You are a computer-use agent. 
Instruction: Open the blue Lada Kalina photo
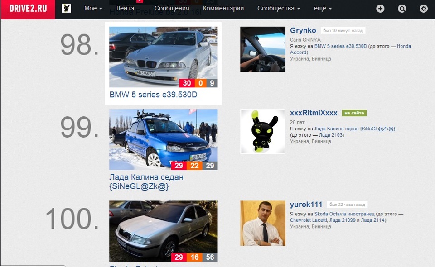(164, 139)
